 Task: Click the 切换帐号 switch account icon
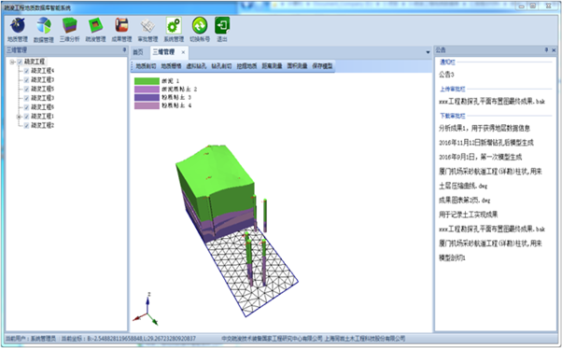tap(200, 26)
